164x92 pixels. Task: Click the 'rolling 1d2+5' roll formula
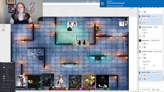146,61
